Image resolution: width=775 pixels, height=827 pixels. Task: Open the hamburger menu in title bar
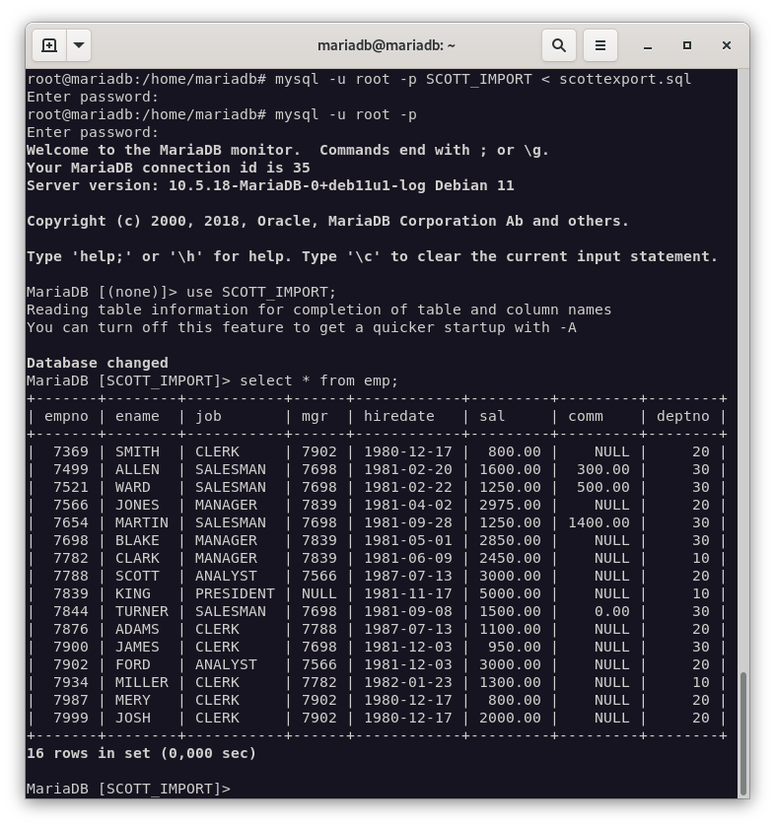(x=599, y=45)
